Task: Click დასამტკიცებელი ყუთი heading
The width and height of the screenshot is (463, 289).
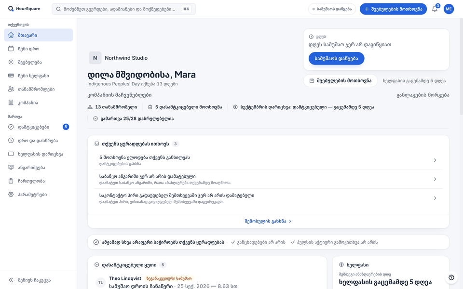Action: click(x=129, y=265)
